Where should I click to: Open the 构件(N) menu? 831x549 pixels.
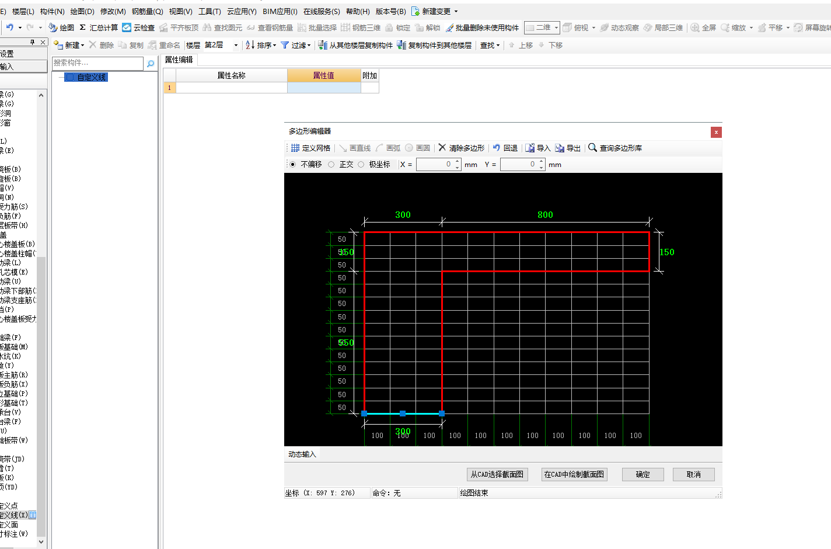53,11
